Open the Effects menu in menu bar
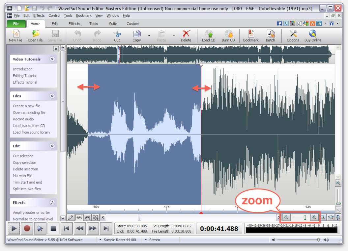The width and height of the screenshot is (348, 251). point(39,15)
